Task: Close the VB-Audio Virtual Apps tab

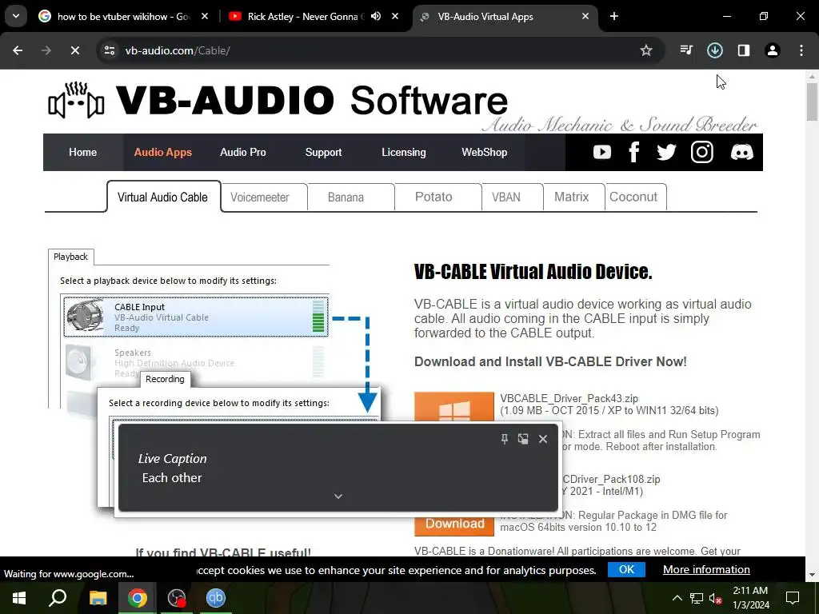Action: 585,16
